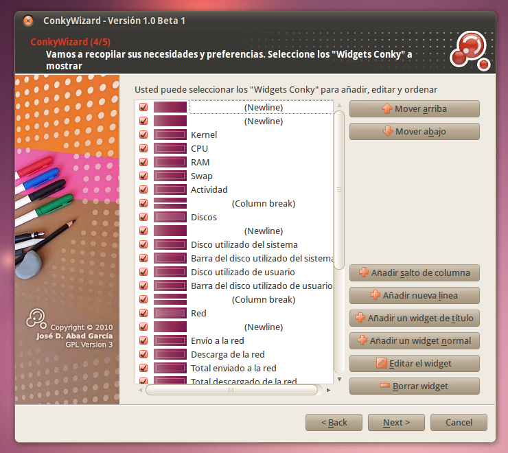This screenshot has height=453, width=508.
Task: Click minus icon on Borrar widget
Action: tap(385, 386)
